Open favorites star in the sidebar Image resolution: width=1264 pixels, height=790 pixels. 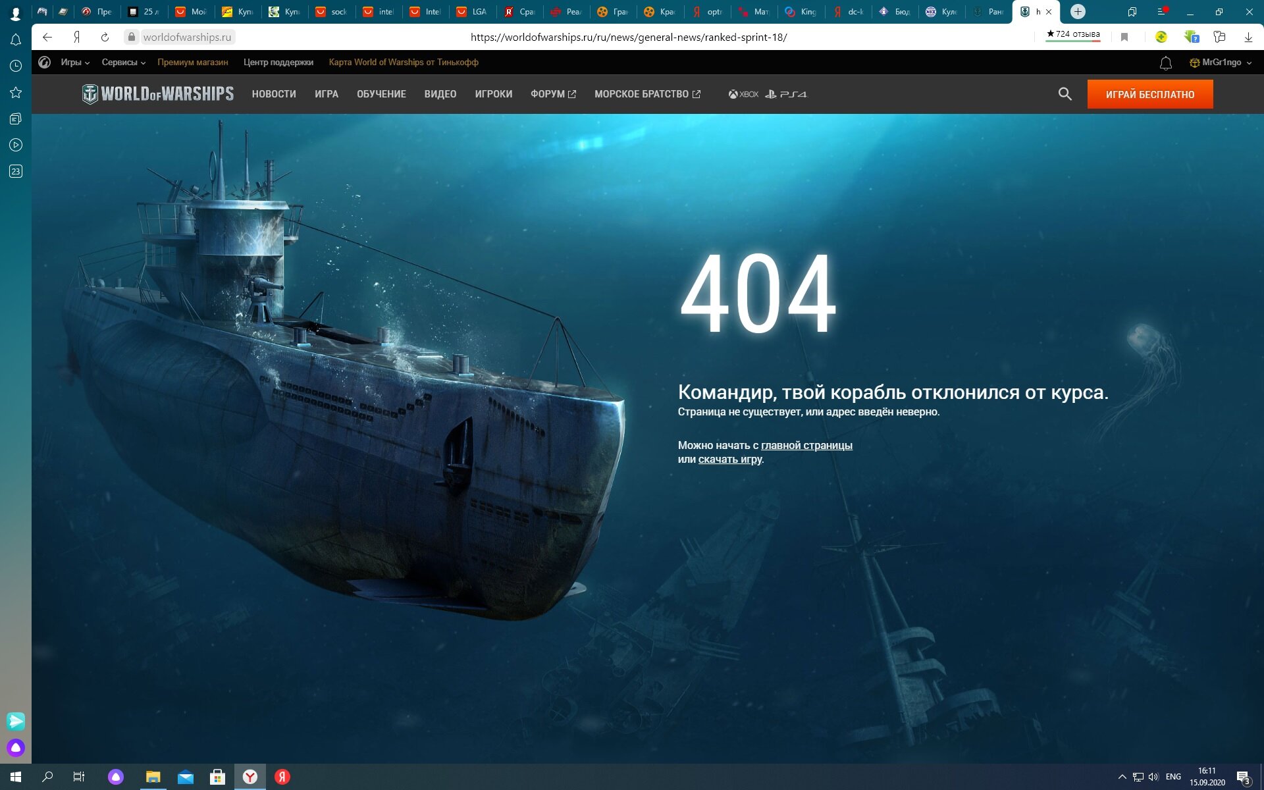[16, 92]
